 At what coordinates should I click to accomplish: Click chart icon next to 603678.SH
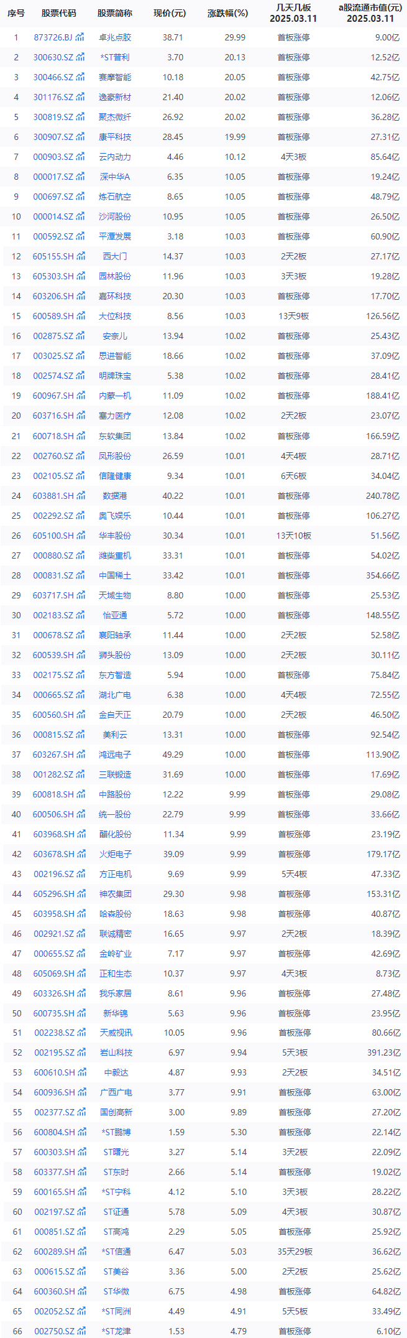[81, 854]
